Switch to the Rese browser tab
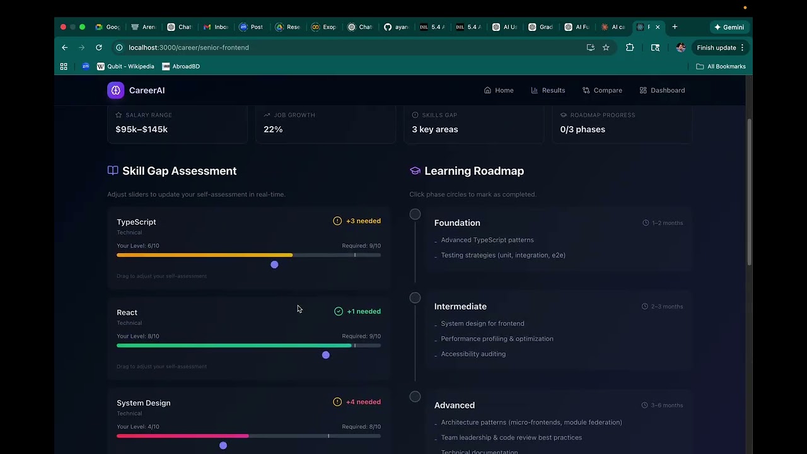 289,27
